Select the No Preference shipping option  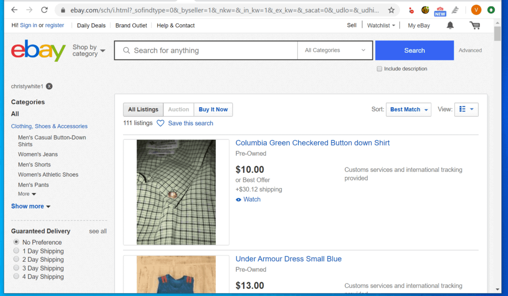[16, 242]
